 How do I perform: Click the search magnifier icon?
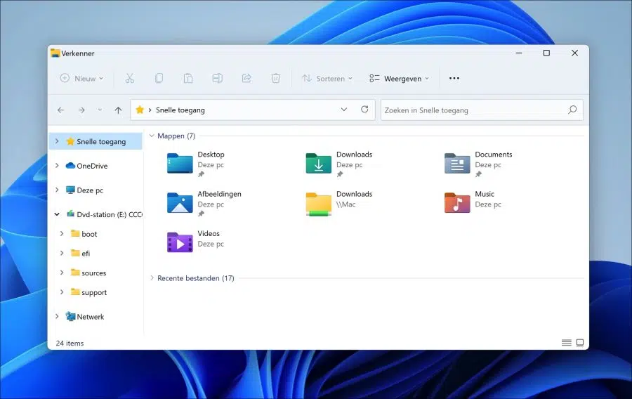(572, 110)
